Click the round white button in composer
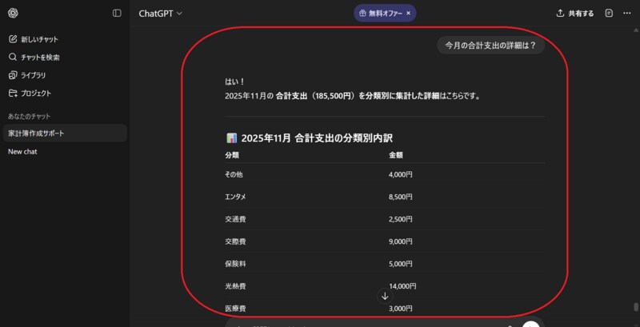This screenshot has height=327, width=640. pyautogui.click(x=531, y=324)
